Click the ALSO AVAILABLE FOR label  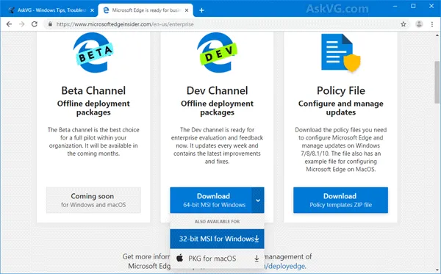(217, 221)
